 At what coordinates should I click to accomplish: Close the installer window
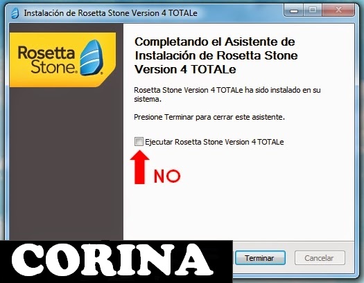[338, 10]
